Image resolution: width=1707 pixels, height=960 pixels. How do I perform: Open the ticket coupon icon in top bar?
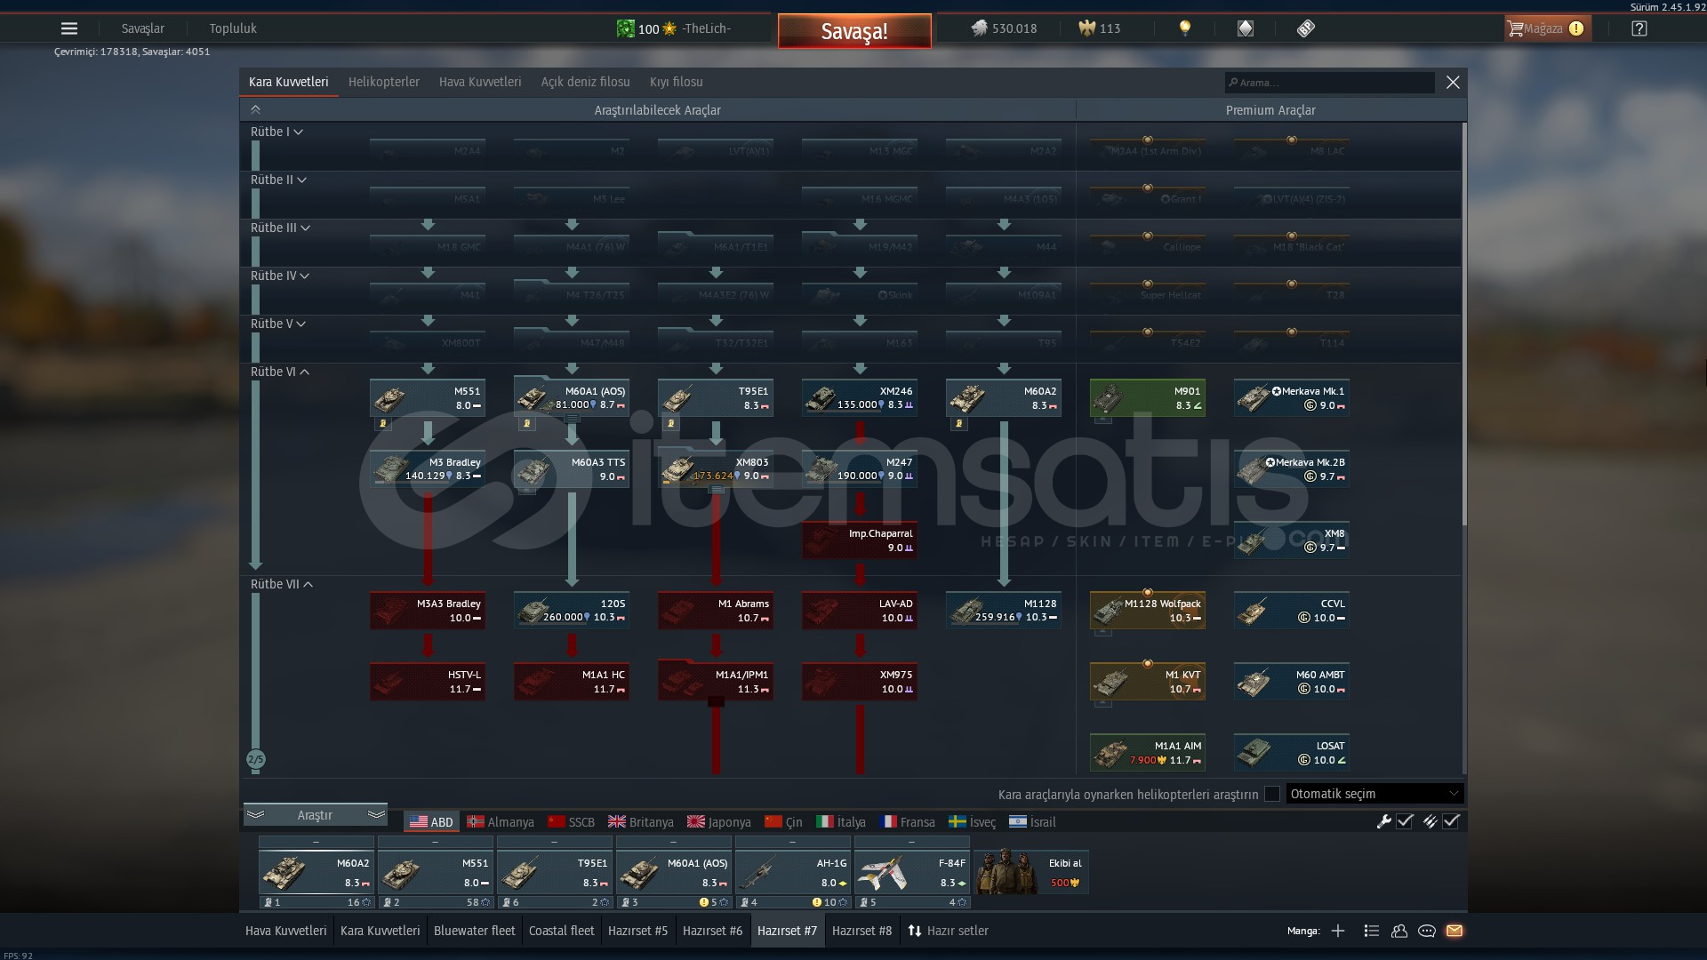[x=1305, y=28]
